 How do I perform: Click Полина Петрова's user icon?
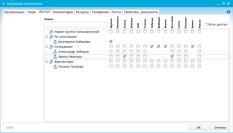tap(55, 66)
